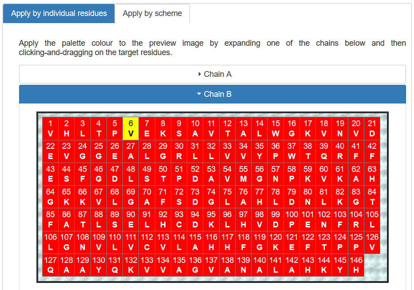Select residue 130 Y cell
This screenshot has width=414, height=290.
99,265
